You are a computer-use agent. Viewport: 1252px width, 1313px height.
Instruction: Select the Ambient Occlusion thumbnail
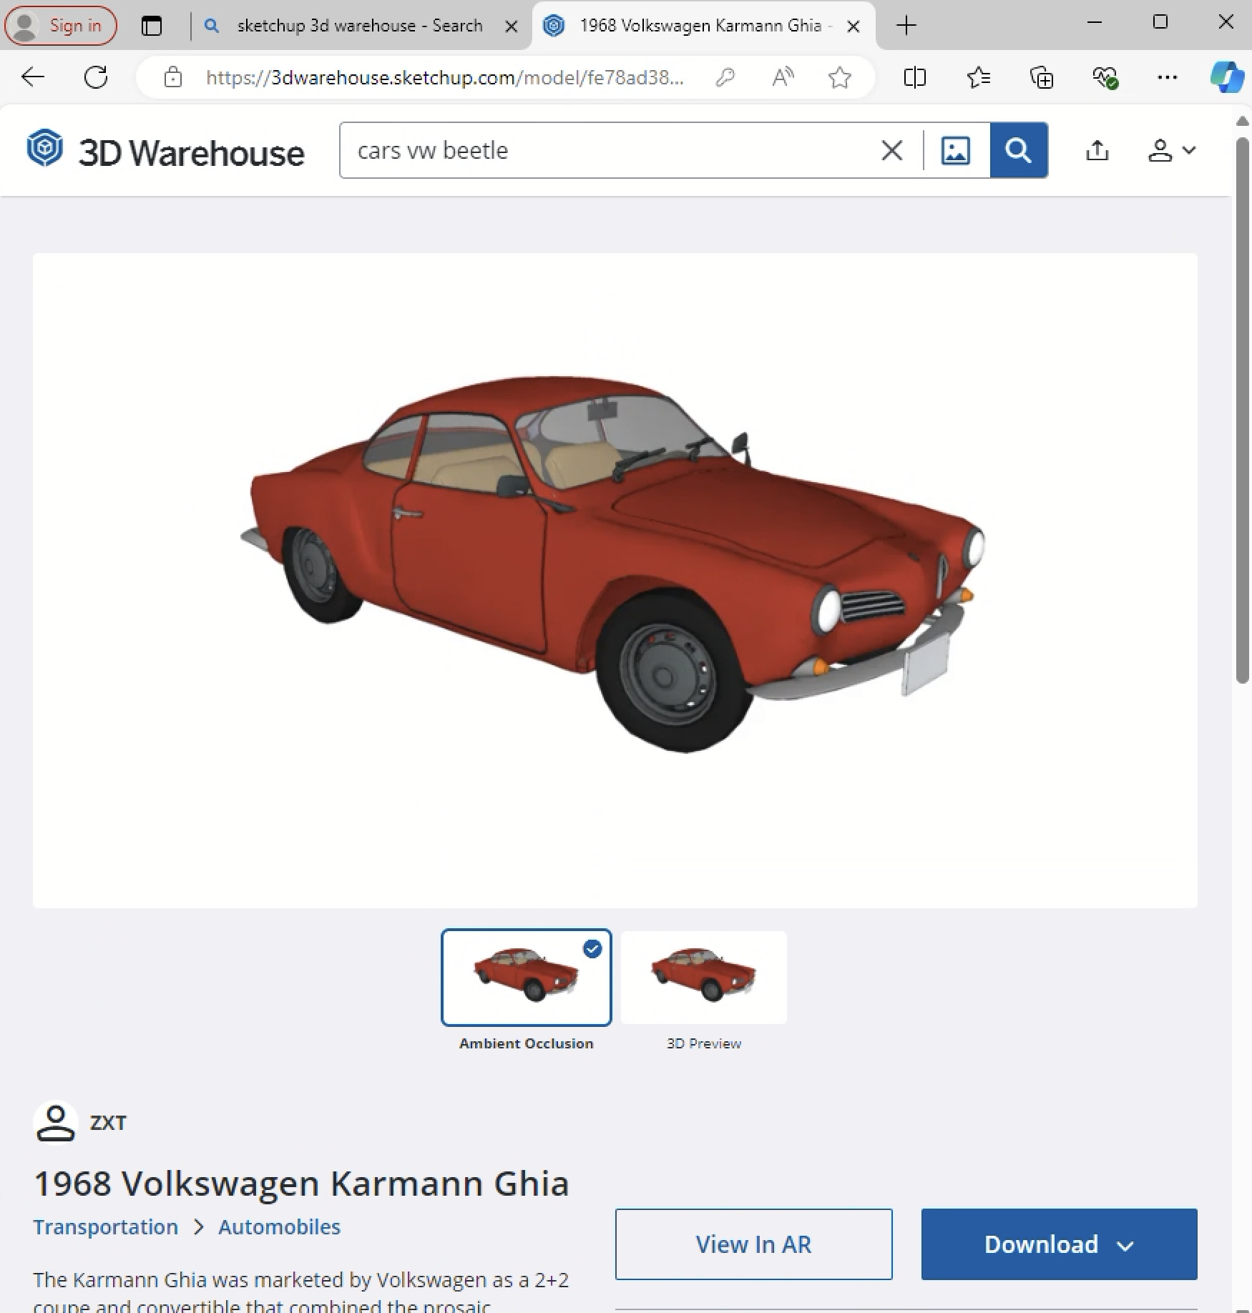click(x=527, y=977)
